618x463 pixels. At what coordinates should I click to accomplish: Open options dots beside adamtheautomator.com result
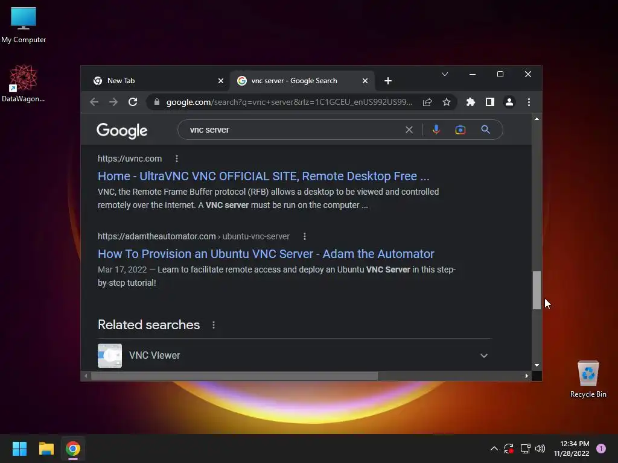(x=305, y=236)
